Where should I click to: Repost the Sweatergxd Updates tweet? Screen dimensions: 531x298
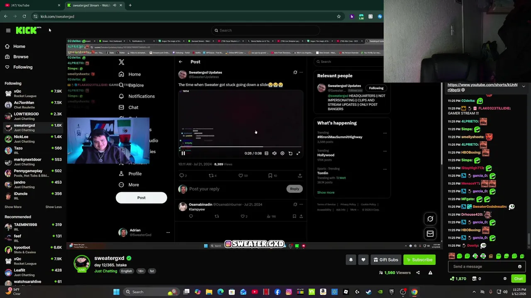tap(211, 175)
